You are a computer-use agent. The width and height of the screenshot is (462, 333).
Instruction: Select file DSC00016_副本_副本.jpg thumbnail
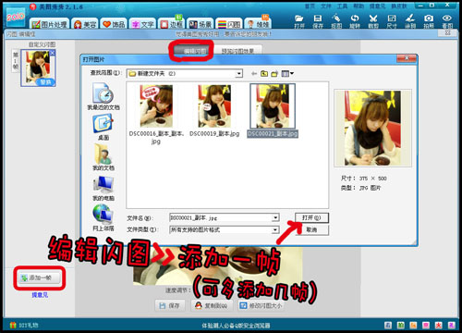pos(156,106)
